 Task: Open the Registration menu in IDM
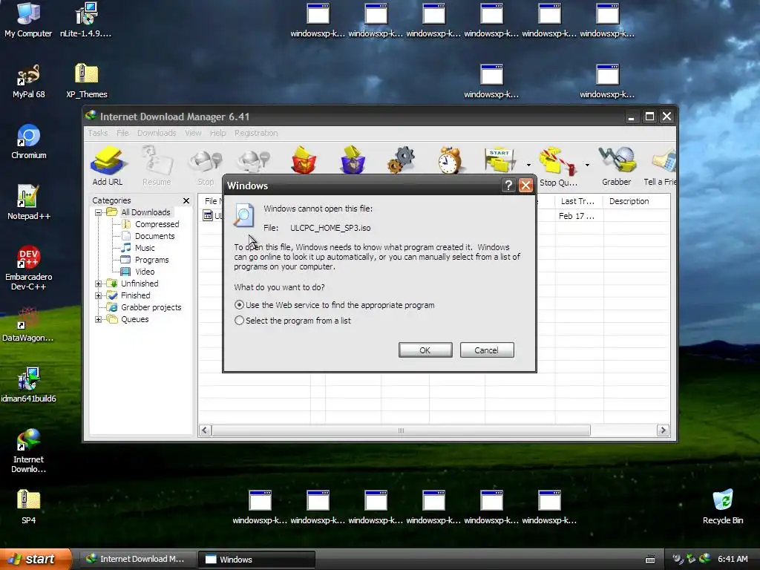[256, 133]
